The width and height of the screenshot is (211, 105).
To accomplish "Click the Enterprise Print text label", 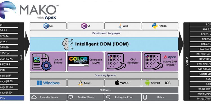I will point(124,97).
